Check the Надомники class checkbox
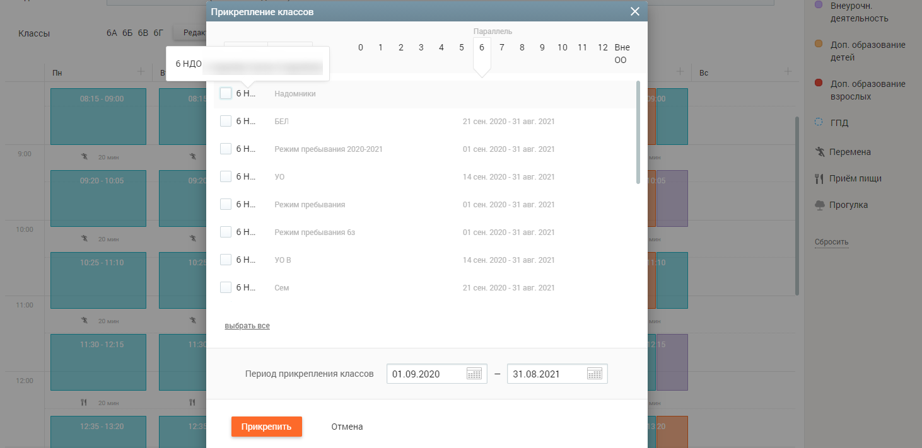The width and height of the screenshot is (922, 448). pos(226,93)
